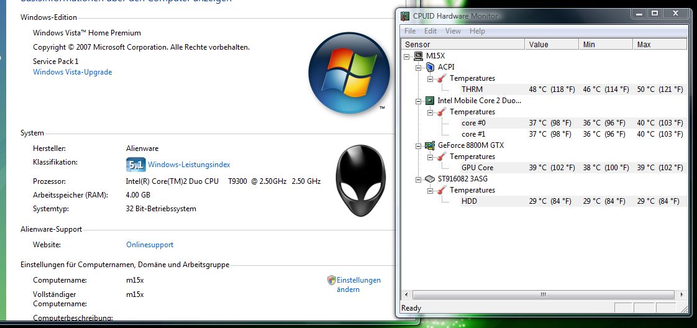Open the Alienware Onlinesupport link
697x328 pixels.
(x=150, y=245)
